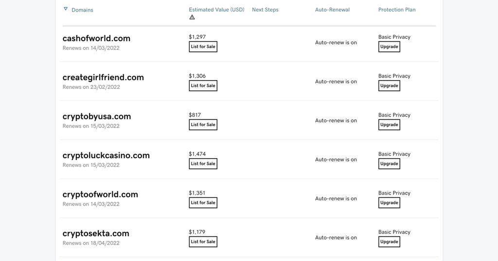
Task: Upgrade protection for cryptoluckcasino.com
Action: point(389,163)
